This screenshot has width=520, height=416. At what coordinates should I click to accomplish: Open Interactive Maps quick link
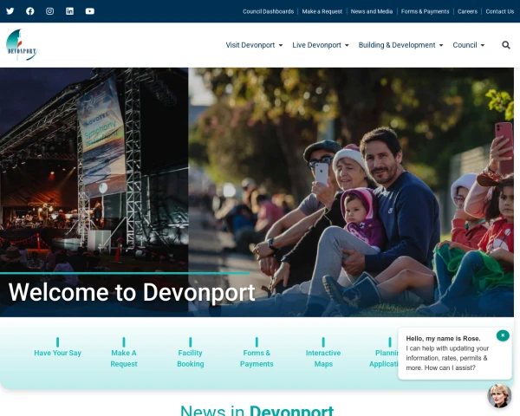pyautogui.click(x=323, y=358)
